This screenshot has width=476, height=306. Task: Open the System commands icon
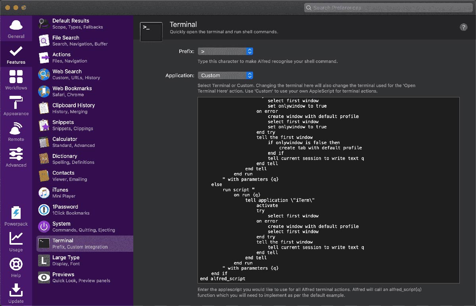[44, 226]
